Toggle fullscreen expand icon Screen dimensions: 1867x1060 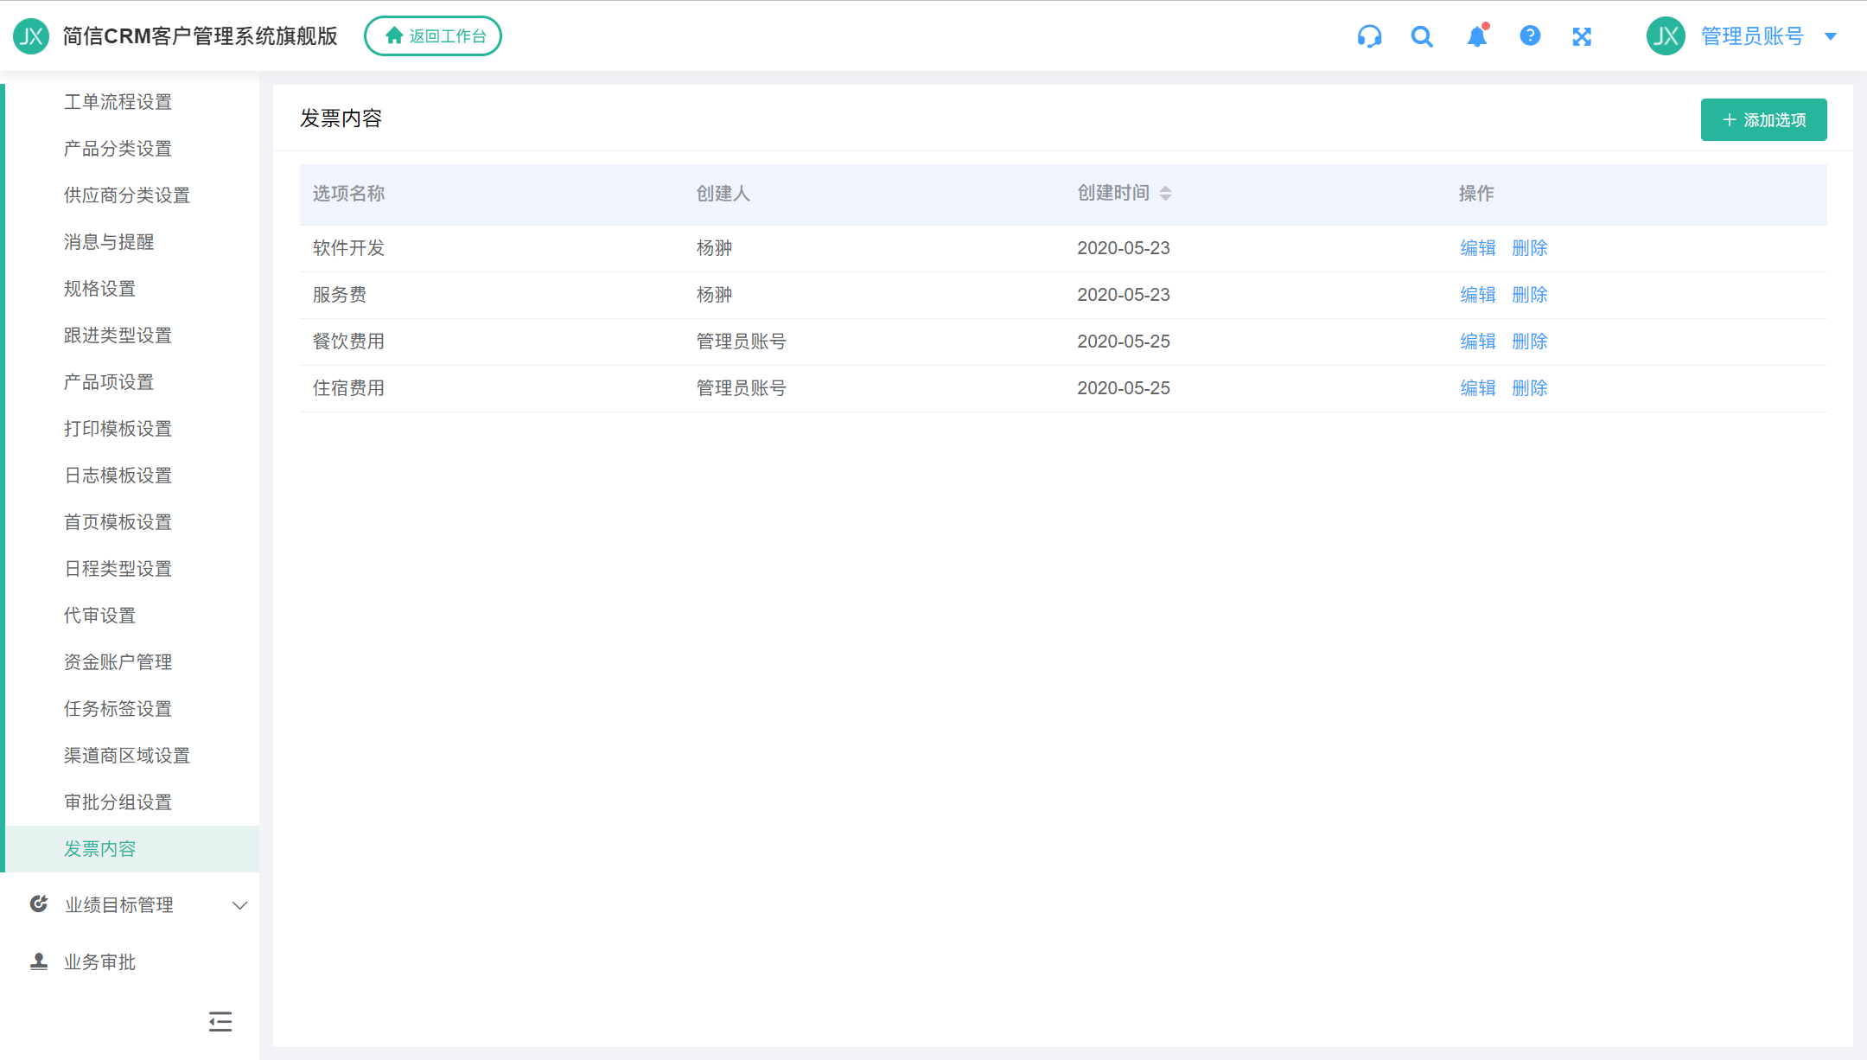click(x=1582, y=36)
